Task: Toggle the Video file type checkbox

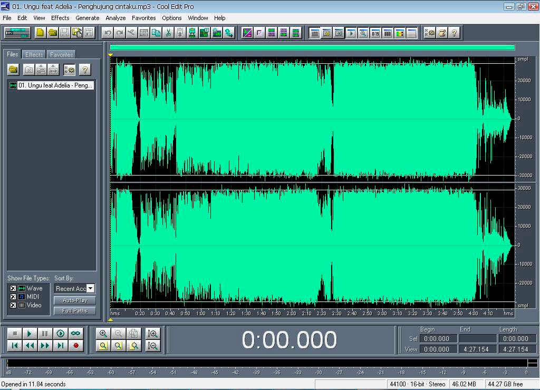Action: [x=13, y=305]
